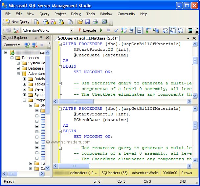The width and height of the screenshot is (200, 186).
Task: Open a new SQL Server Compact query
Action: point(70,22)
